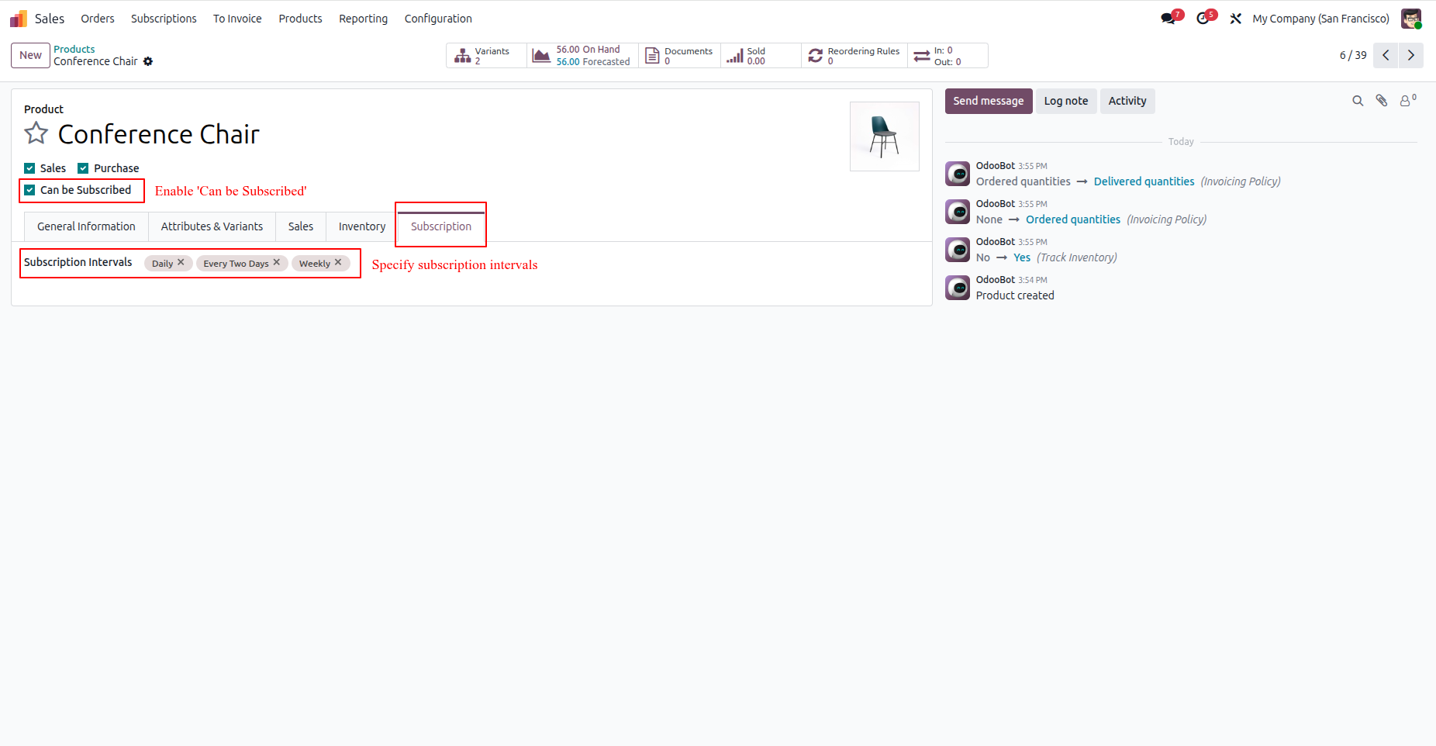Click the gear actions icon beside Conference Chair
Screen dimensions: 1436x746
tap(148, 61)
